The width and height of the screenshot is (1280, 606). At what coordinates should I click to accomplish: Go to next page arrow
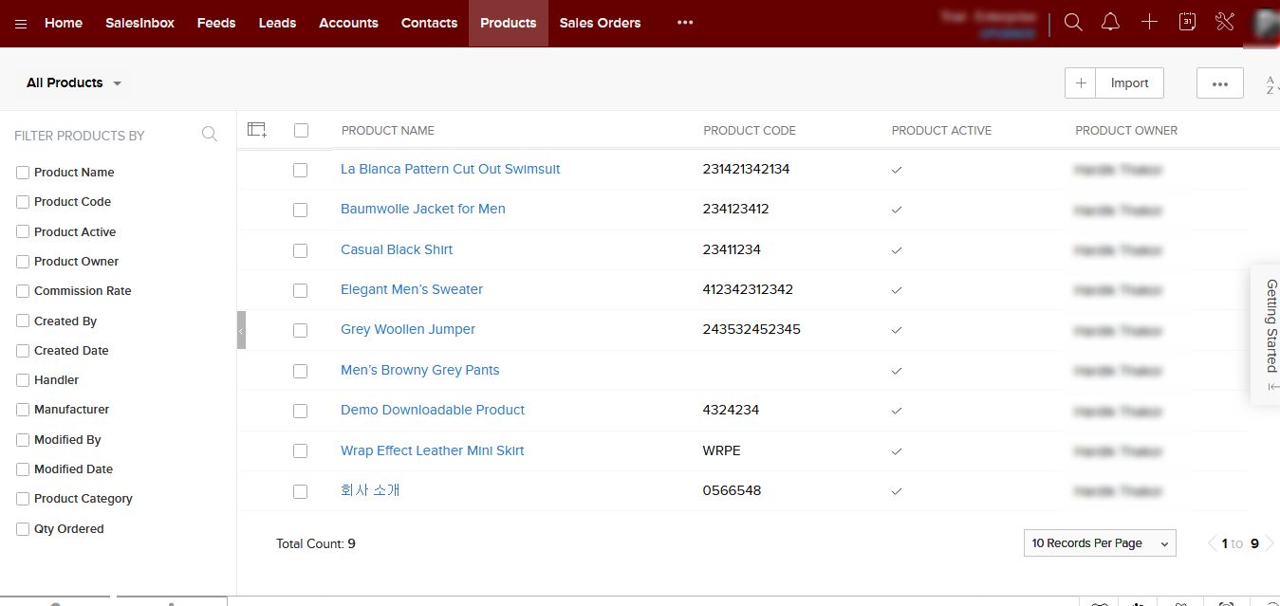coord(1270,543)
